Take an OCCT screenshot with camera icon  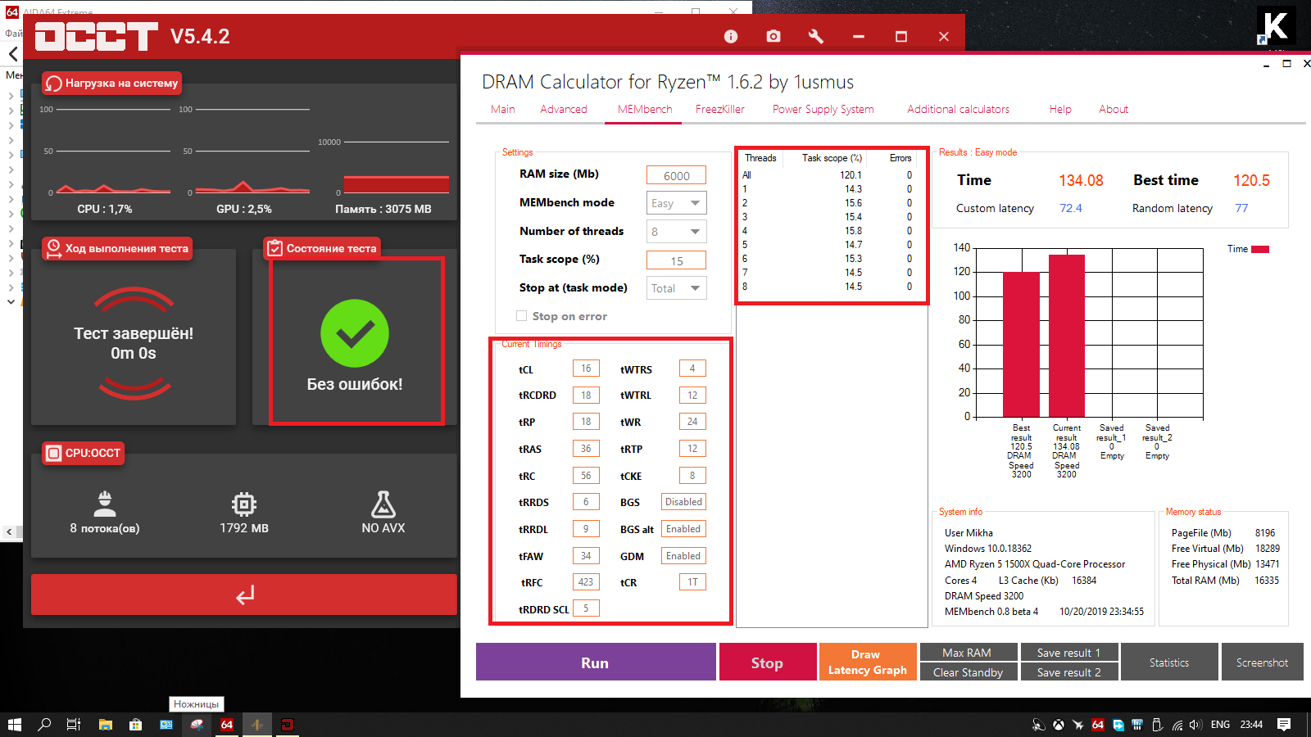point(773,36)
